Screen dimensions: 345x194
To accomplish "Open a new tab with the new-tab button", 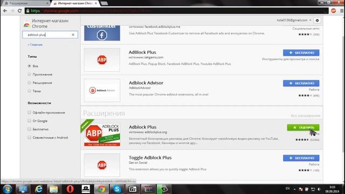I will tap(104, 3).
